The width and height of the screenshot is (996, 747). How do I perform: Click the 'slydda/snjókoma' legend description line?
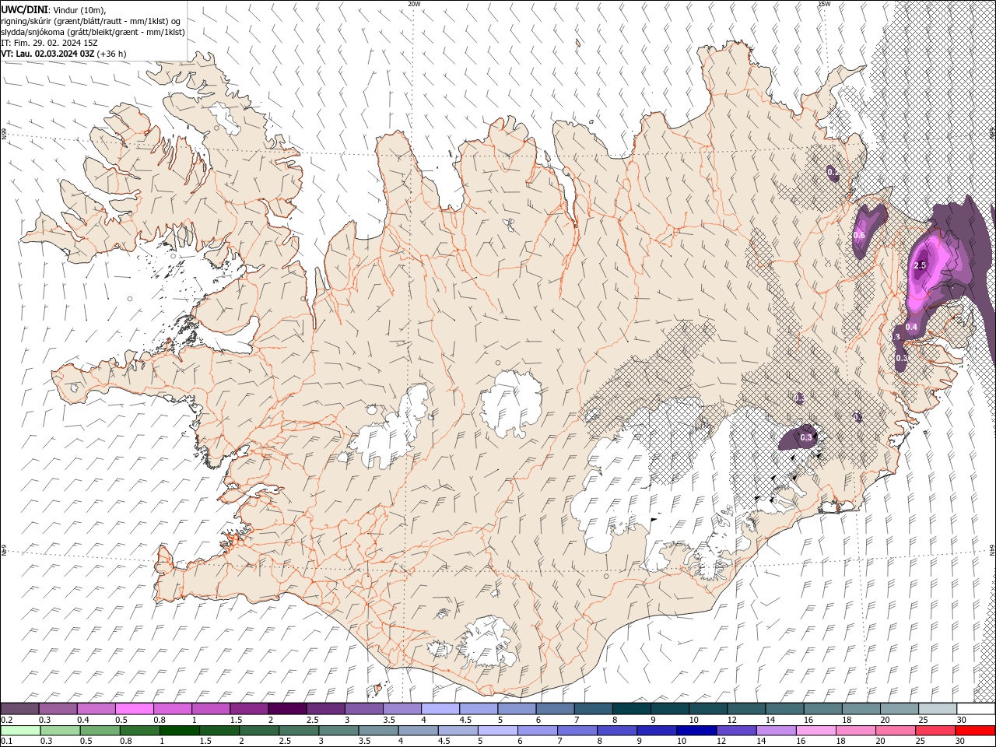coord(92,32)
